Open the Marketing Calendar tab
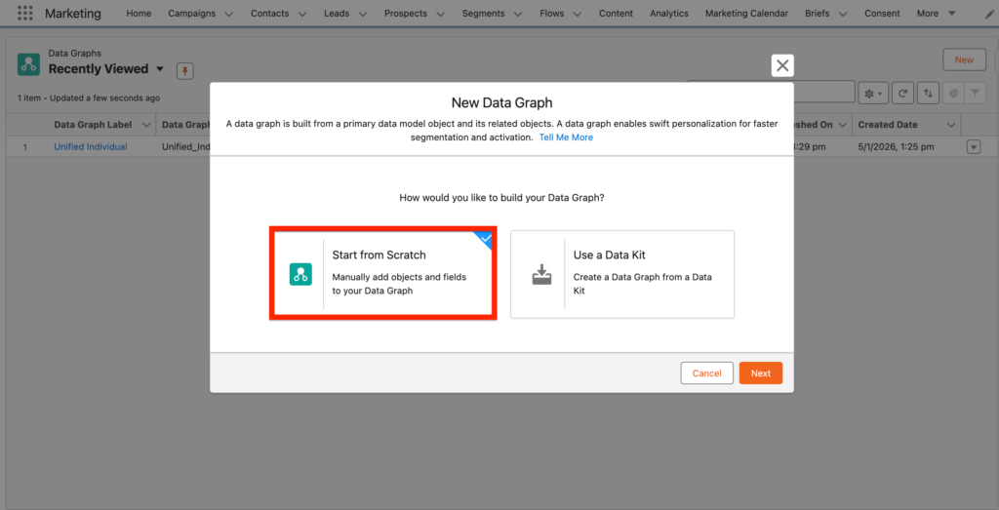Screen dimensions: 999x510 pyautogui.click(x=746, y=14)
